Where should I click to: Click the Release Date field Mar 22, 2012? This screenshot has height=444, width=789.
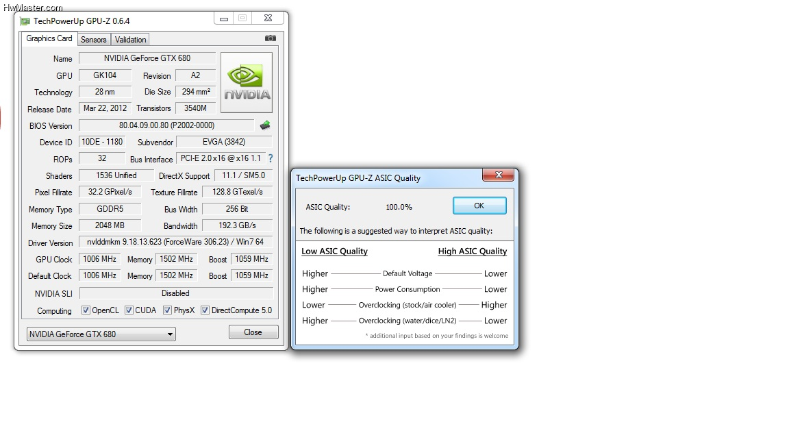click(x=105, y=108)
